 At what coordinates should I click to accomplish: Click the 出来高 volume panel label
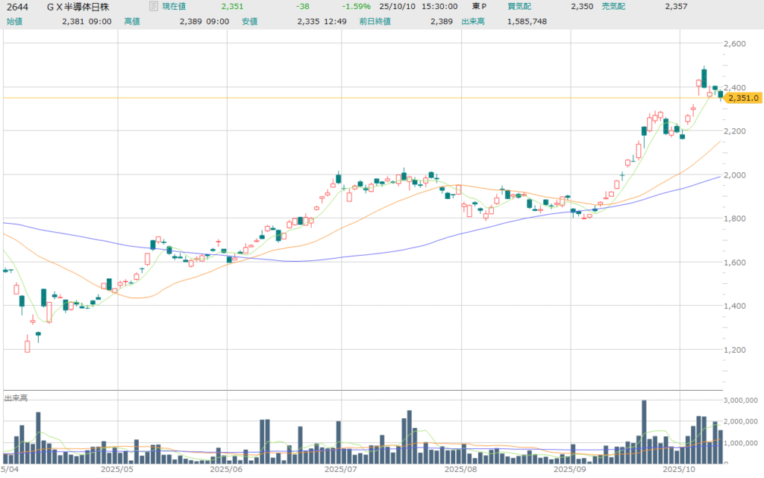[x=15, y=399]
